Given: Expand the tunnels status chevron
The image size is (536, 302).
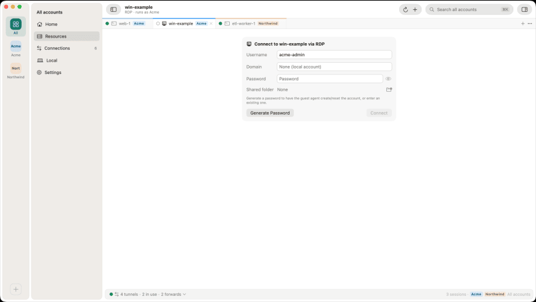Looking at the screenshot, I should (x=185, y=294).
